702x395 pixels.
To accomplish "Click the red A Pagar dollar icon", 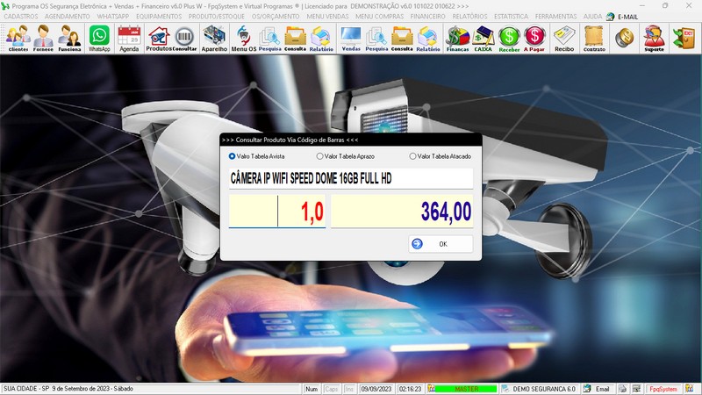I will point(534,38).
